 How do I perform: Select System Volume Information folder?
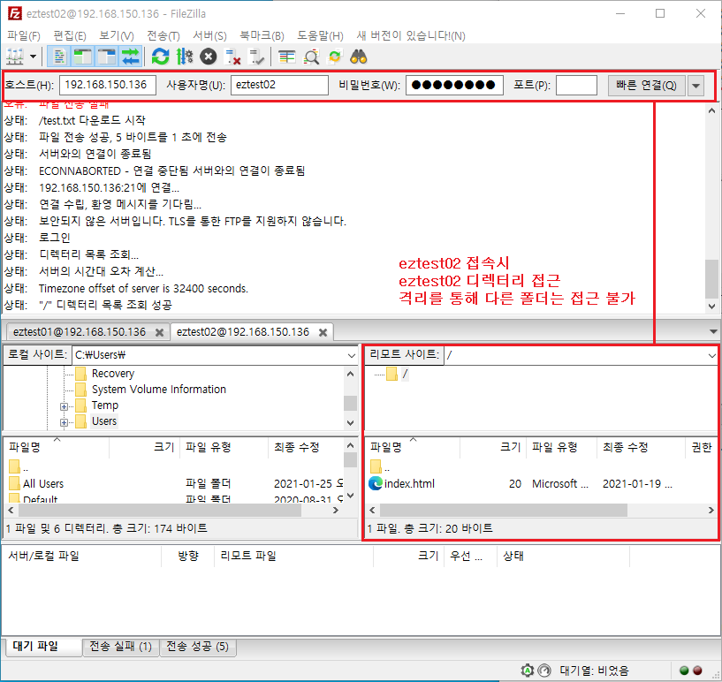159,390
